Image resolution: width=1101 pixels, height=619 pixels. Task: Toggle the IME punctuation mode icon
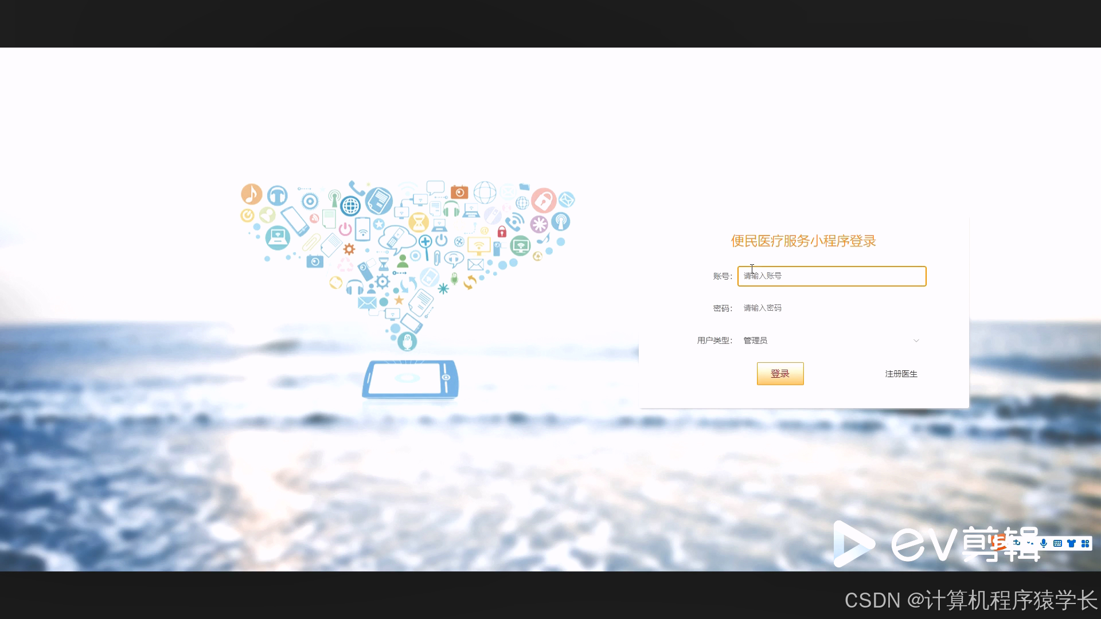tap(1030, 543)
